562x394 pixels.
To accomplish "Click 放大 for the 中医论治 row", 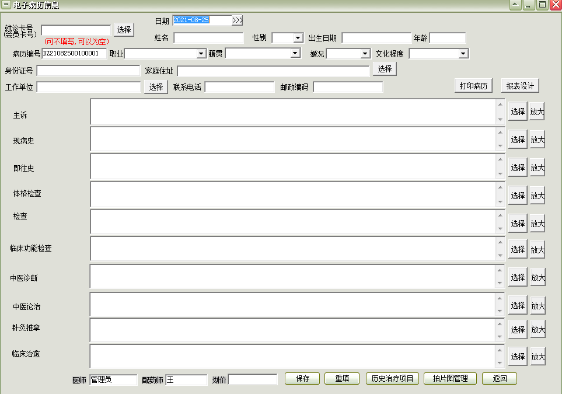I will tap(537, 305).
